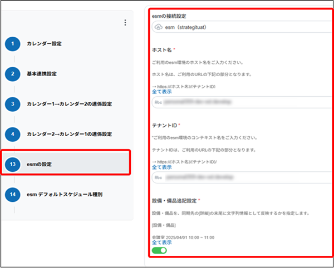
Task: Click 全て表示 link under 設備・備品追記設定
Action: 162,242
